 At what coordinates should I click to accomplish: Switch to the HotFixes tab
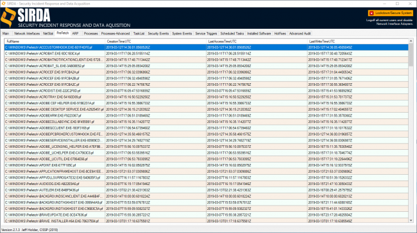tap(280, 33)
